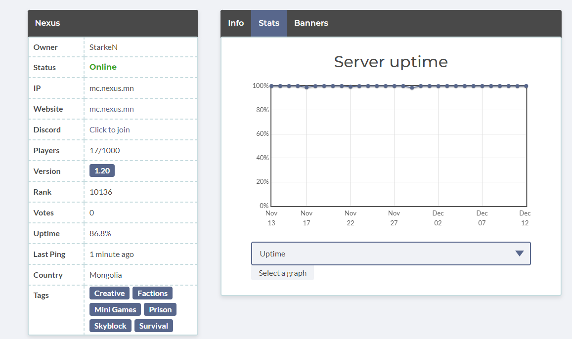Open the Factions tag
This screenshot has height=339, width=572.
coord(152,293)
